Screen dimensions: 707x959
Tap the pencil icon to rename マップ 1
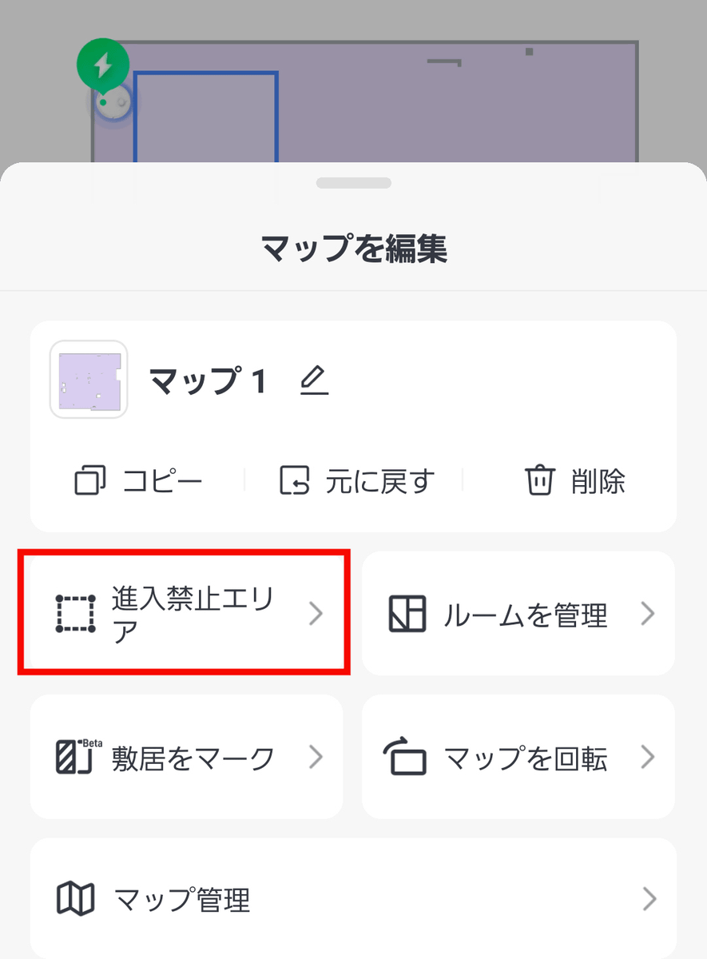pos(314,380)
